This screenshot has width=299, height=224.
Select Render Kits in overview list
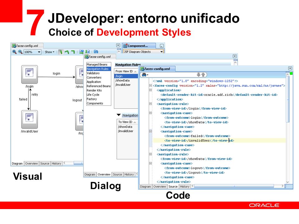[99, 91]
